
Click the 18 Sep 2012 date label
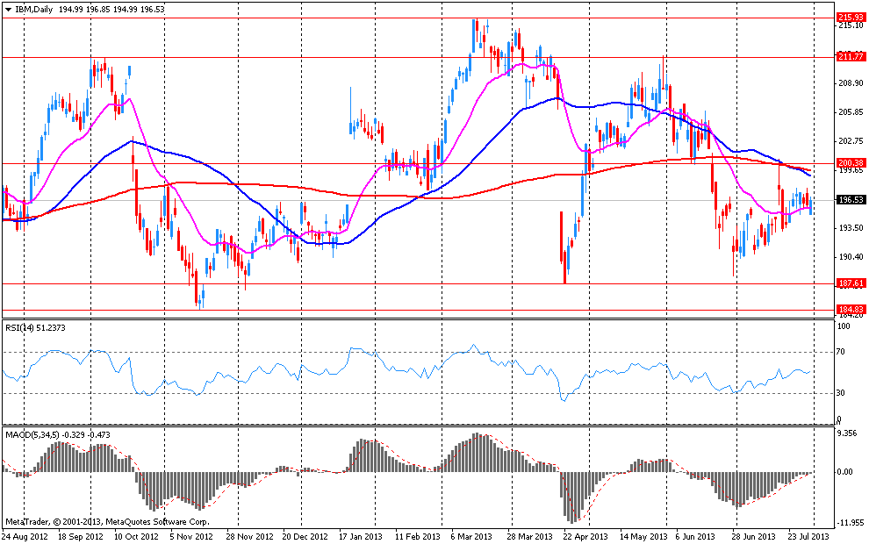tap(81, 537)
